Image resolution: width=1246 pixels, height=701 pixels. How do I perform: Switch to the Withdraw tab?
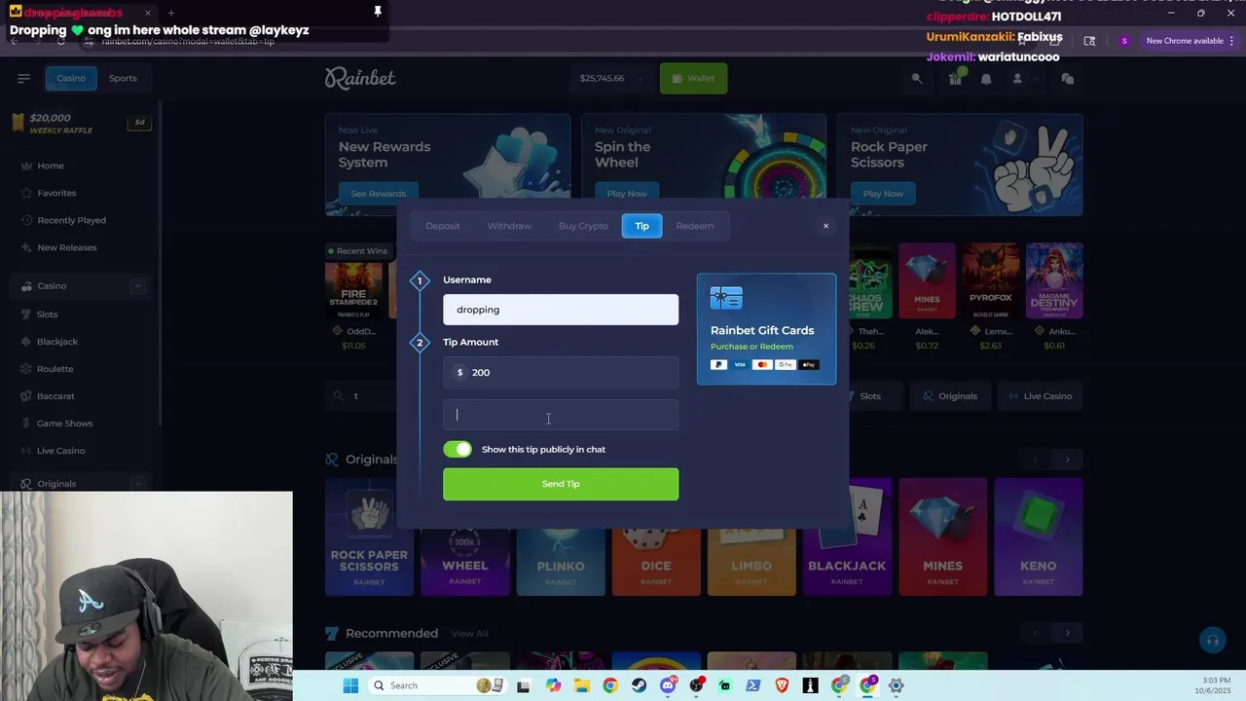pos(509,226)
